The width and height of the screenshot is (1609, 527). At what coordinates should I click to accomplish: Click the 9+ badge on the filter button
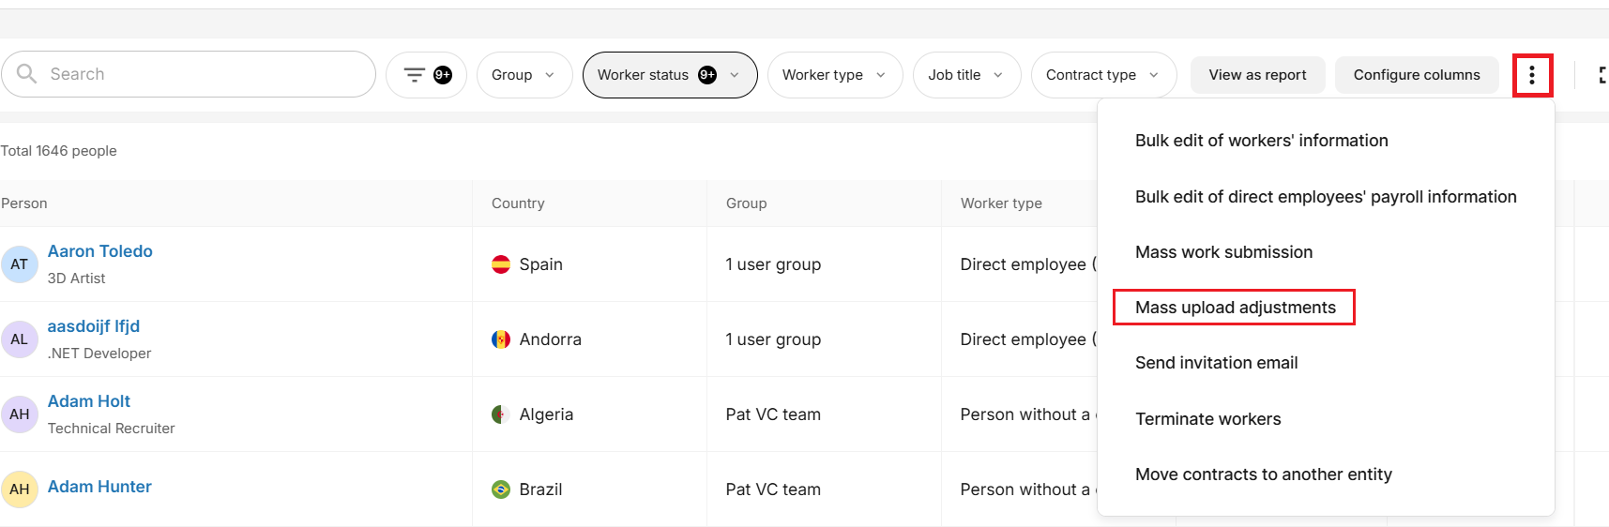(x=443, y=75)
